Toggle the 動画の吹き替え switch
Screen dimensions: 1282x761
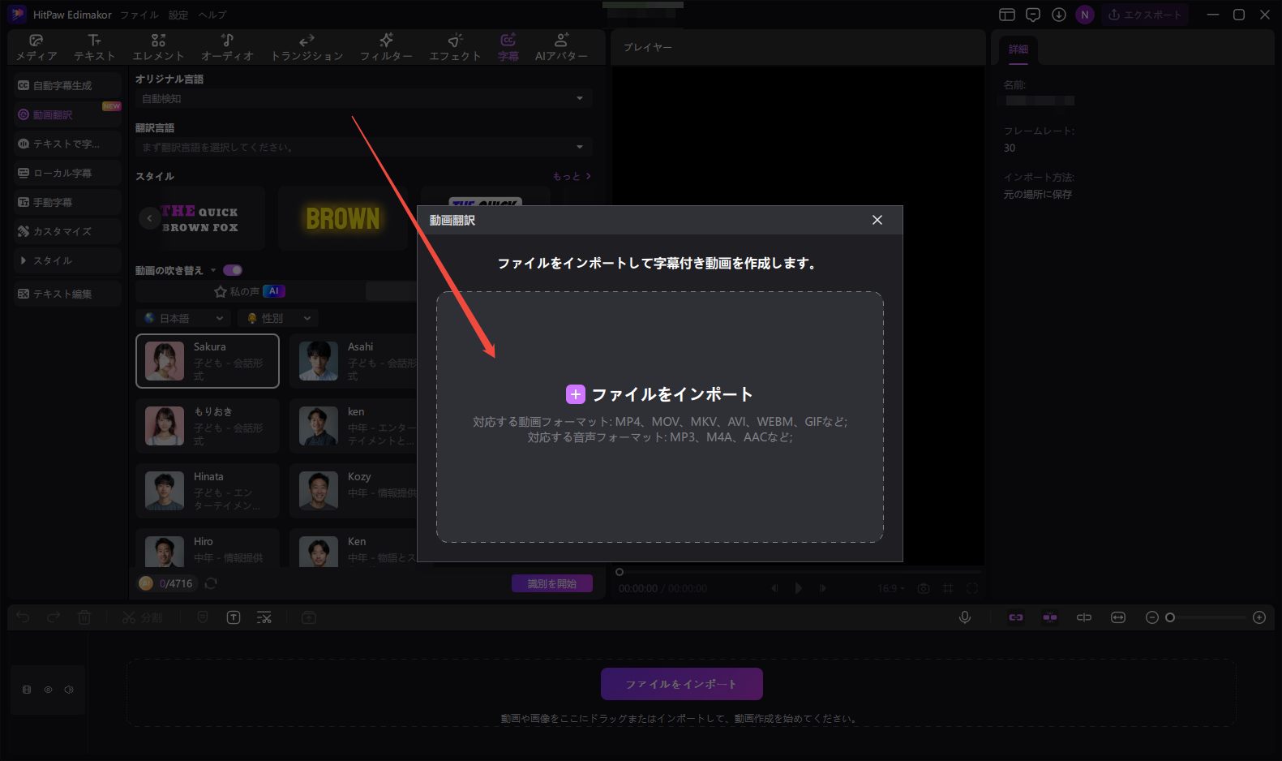tap(233, 270)
